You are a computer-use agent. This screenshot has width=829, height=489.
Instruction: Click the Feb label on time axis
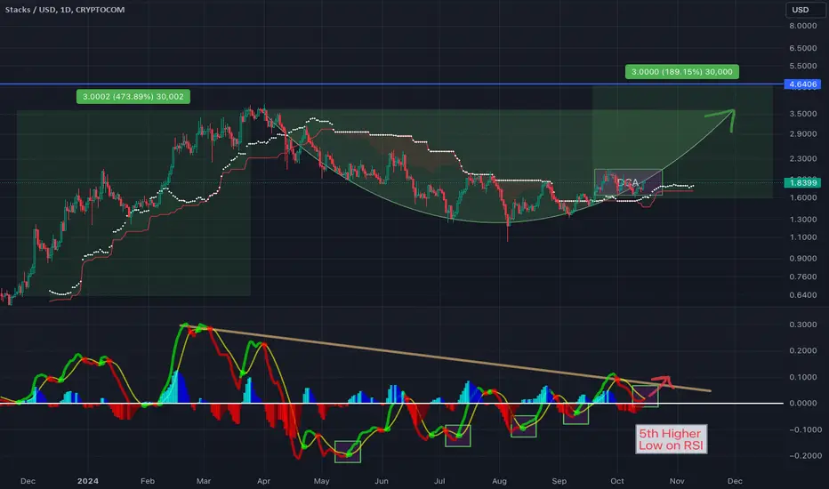tap(148, 480)
